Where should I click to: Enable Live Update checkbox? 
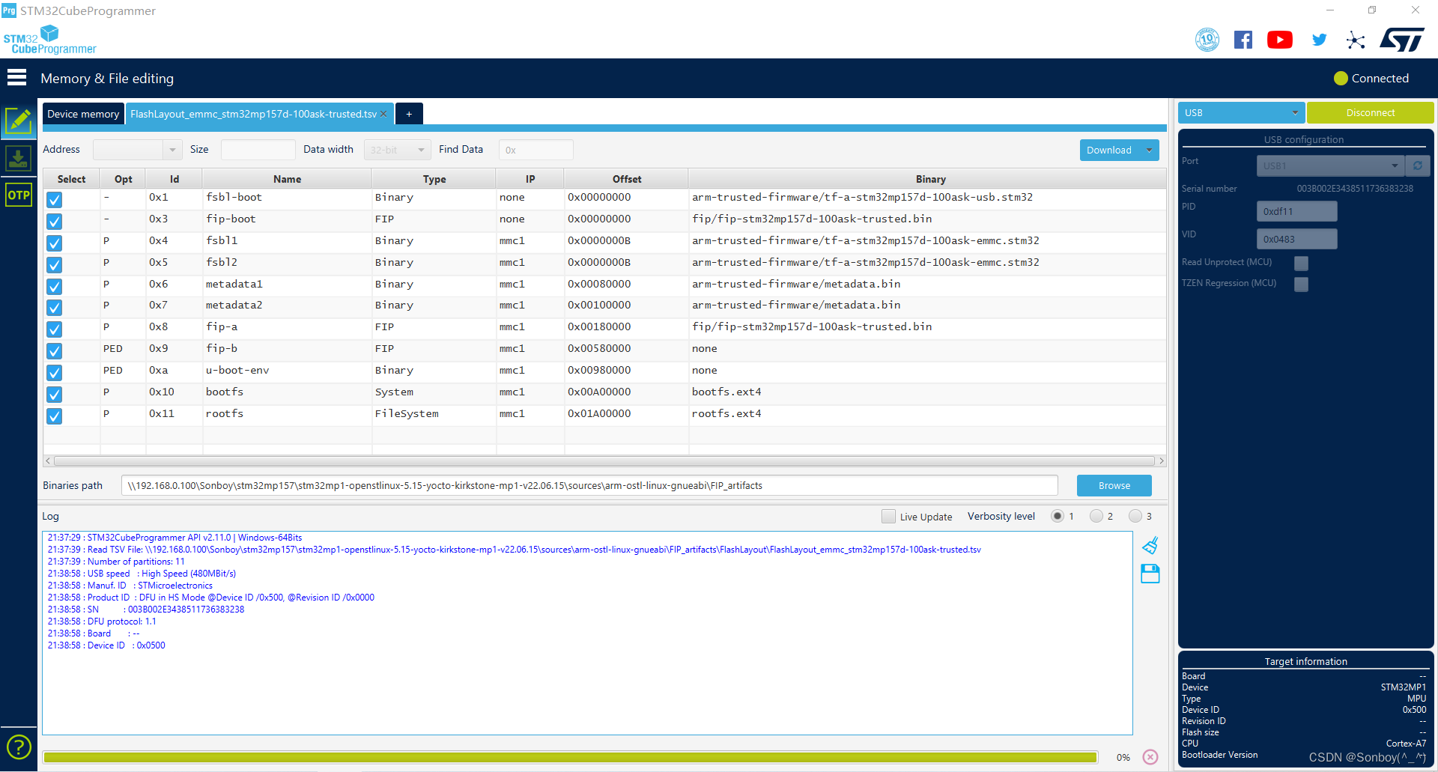pyautogui.click(x=888, y=516)
